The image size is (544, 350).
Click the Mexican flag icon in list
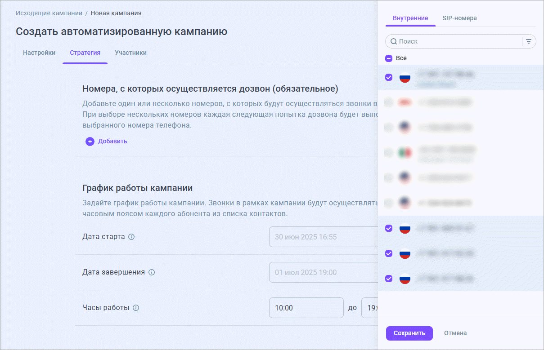[405, 153]
